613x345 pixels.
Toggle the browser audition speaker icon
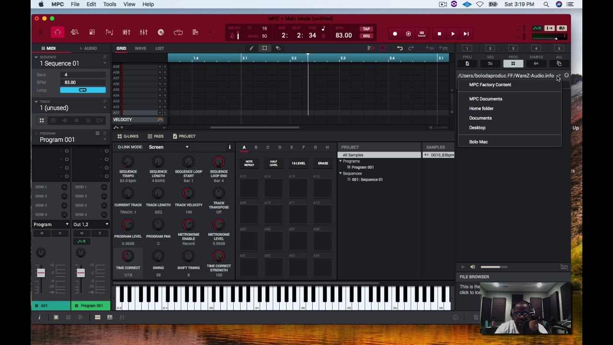(473, 267)
